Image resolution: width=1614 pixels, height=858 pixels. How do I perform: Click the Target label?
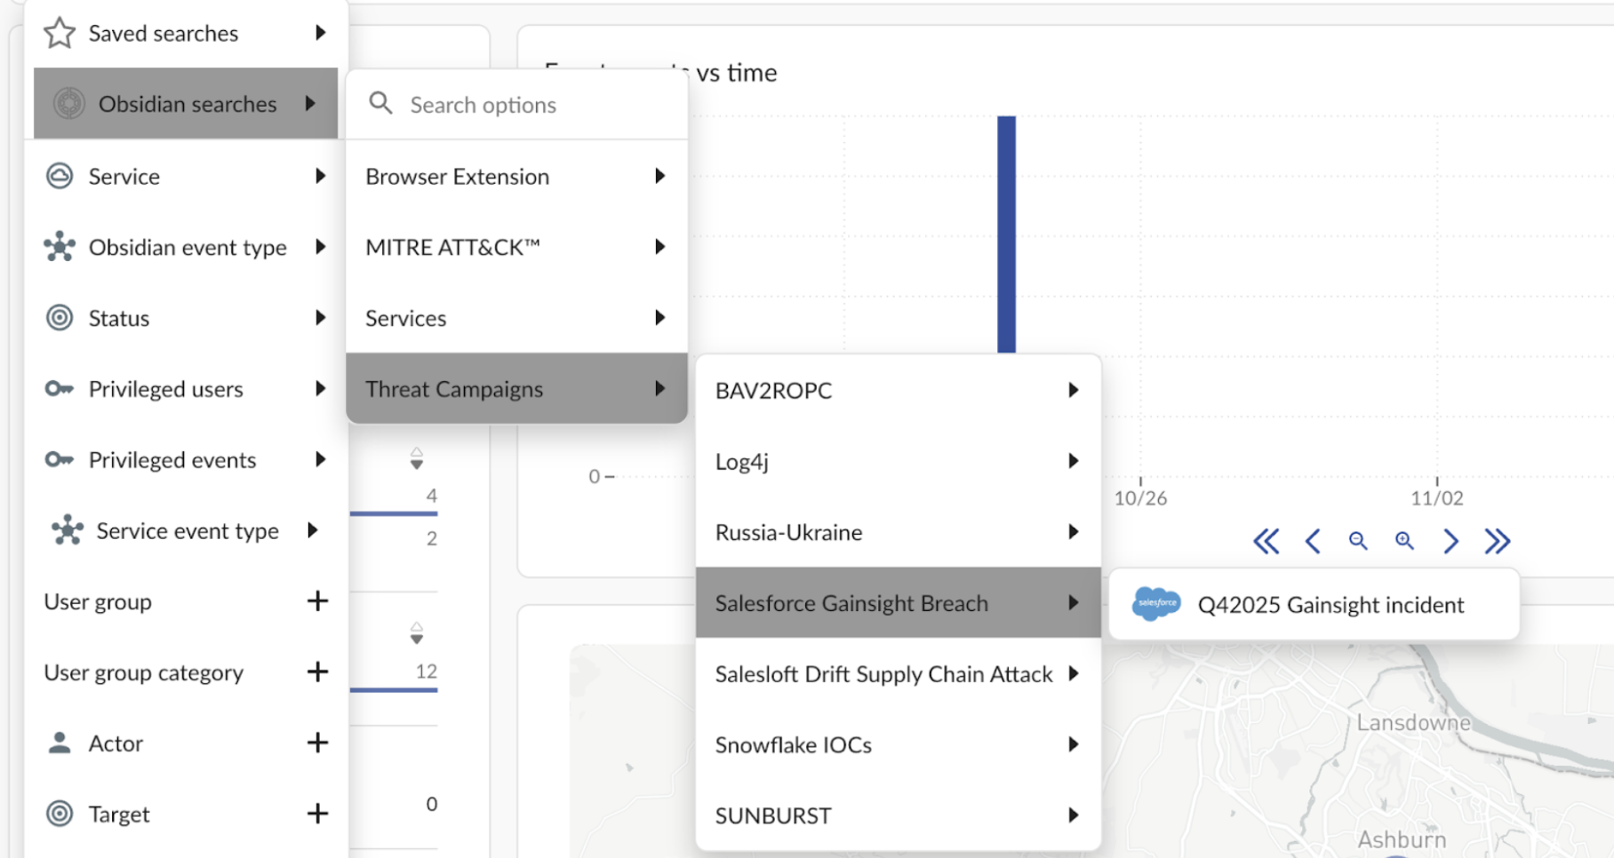tap(119, 814)
